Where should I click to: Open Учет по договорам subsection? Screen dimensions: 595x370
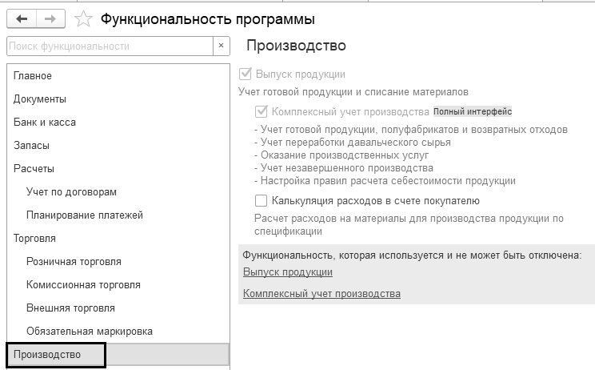pos(71,192)
